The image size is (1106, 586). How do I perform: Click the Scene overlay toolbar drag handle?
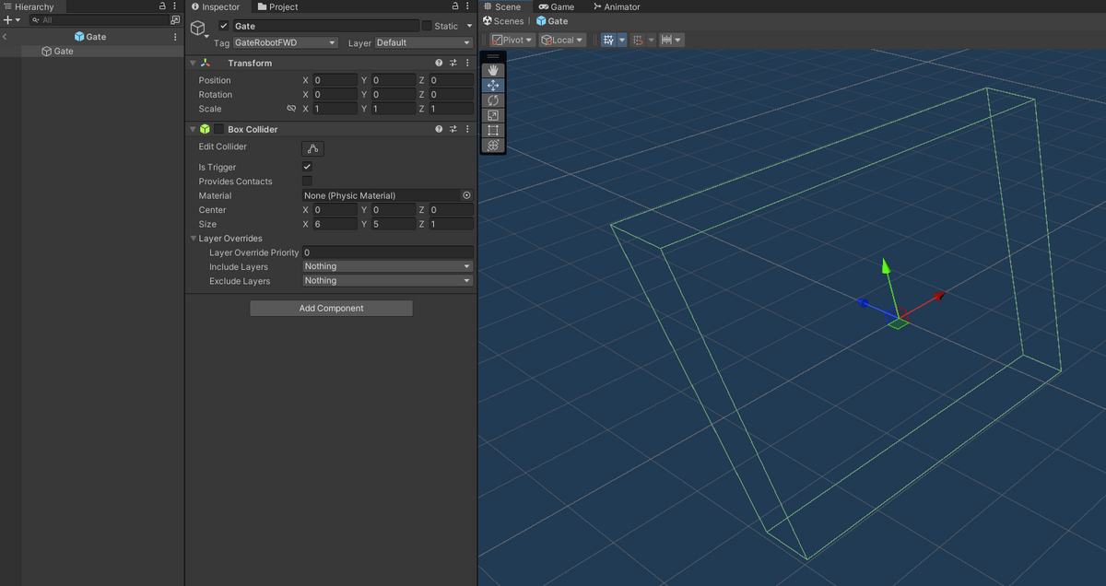[x=493, y=56]
